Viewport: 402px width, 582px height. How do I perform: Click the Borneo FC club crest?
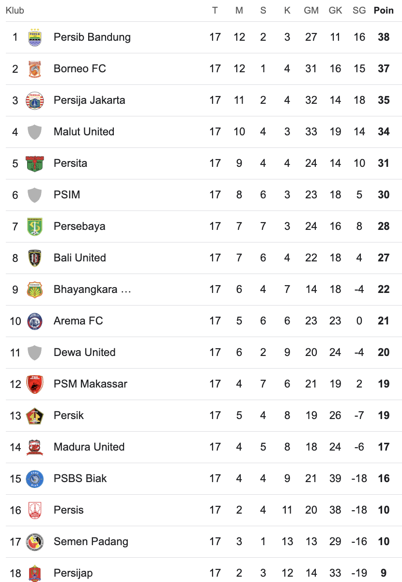35,69
